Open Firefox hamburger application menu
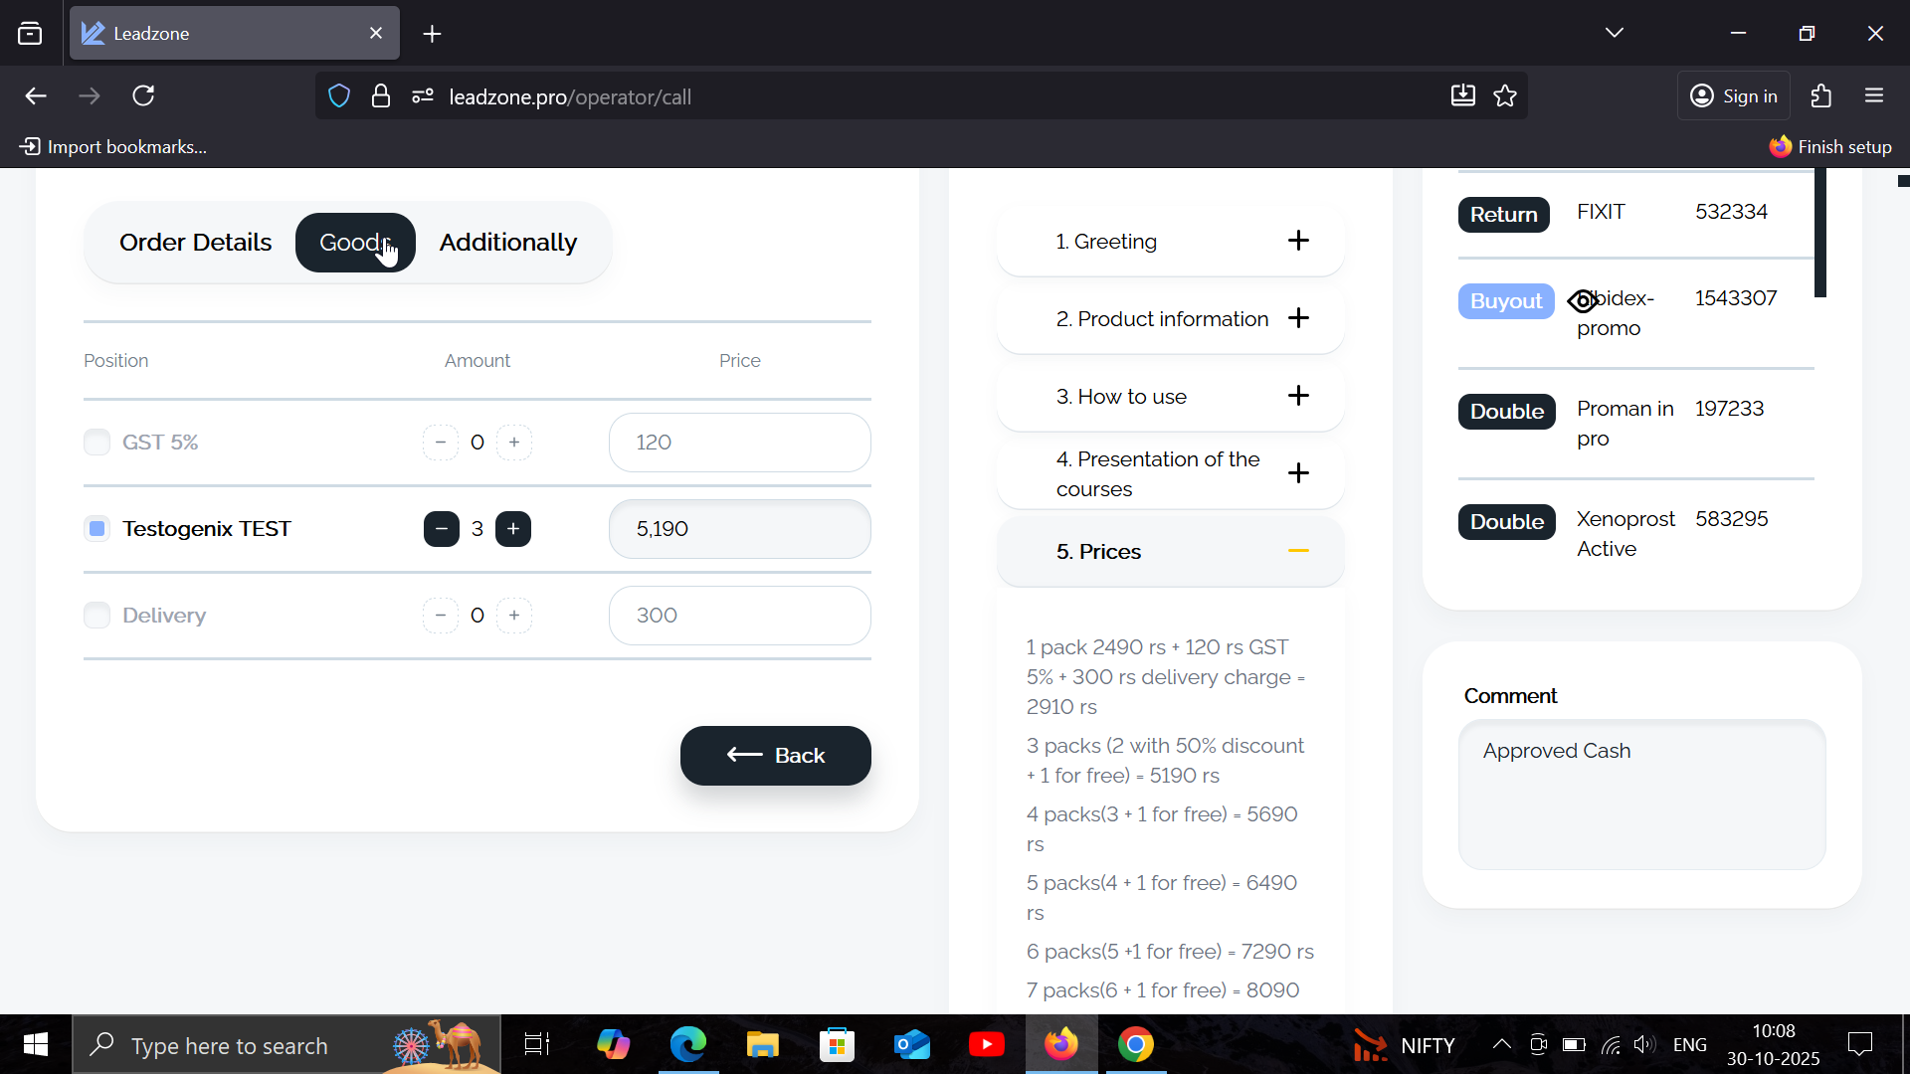This screenshot has width=1910, height=1074. [1874, 96]
